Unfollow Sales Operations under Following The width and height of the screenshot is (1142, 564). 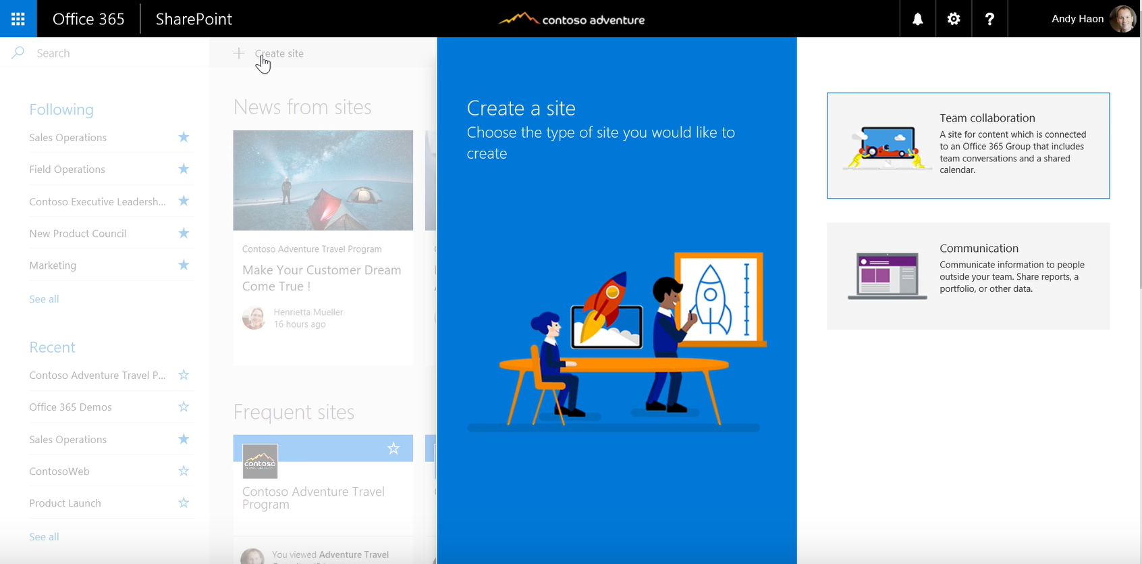[184, 137]
